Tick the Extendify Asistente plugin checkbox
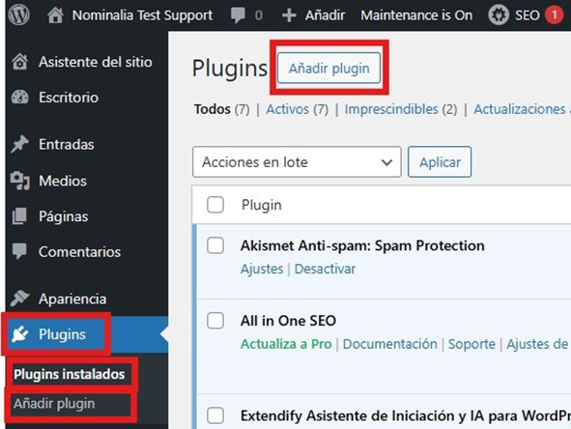The height and width of the screenshot is (429, 571). pos(215,415)
